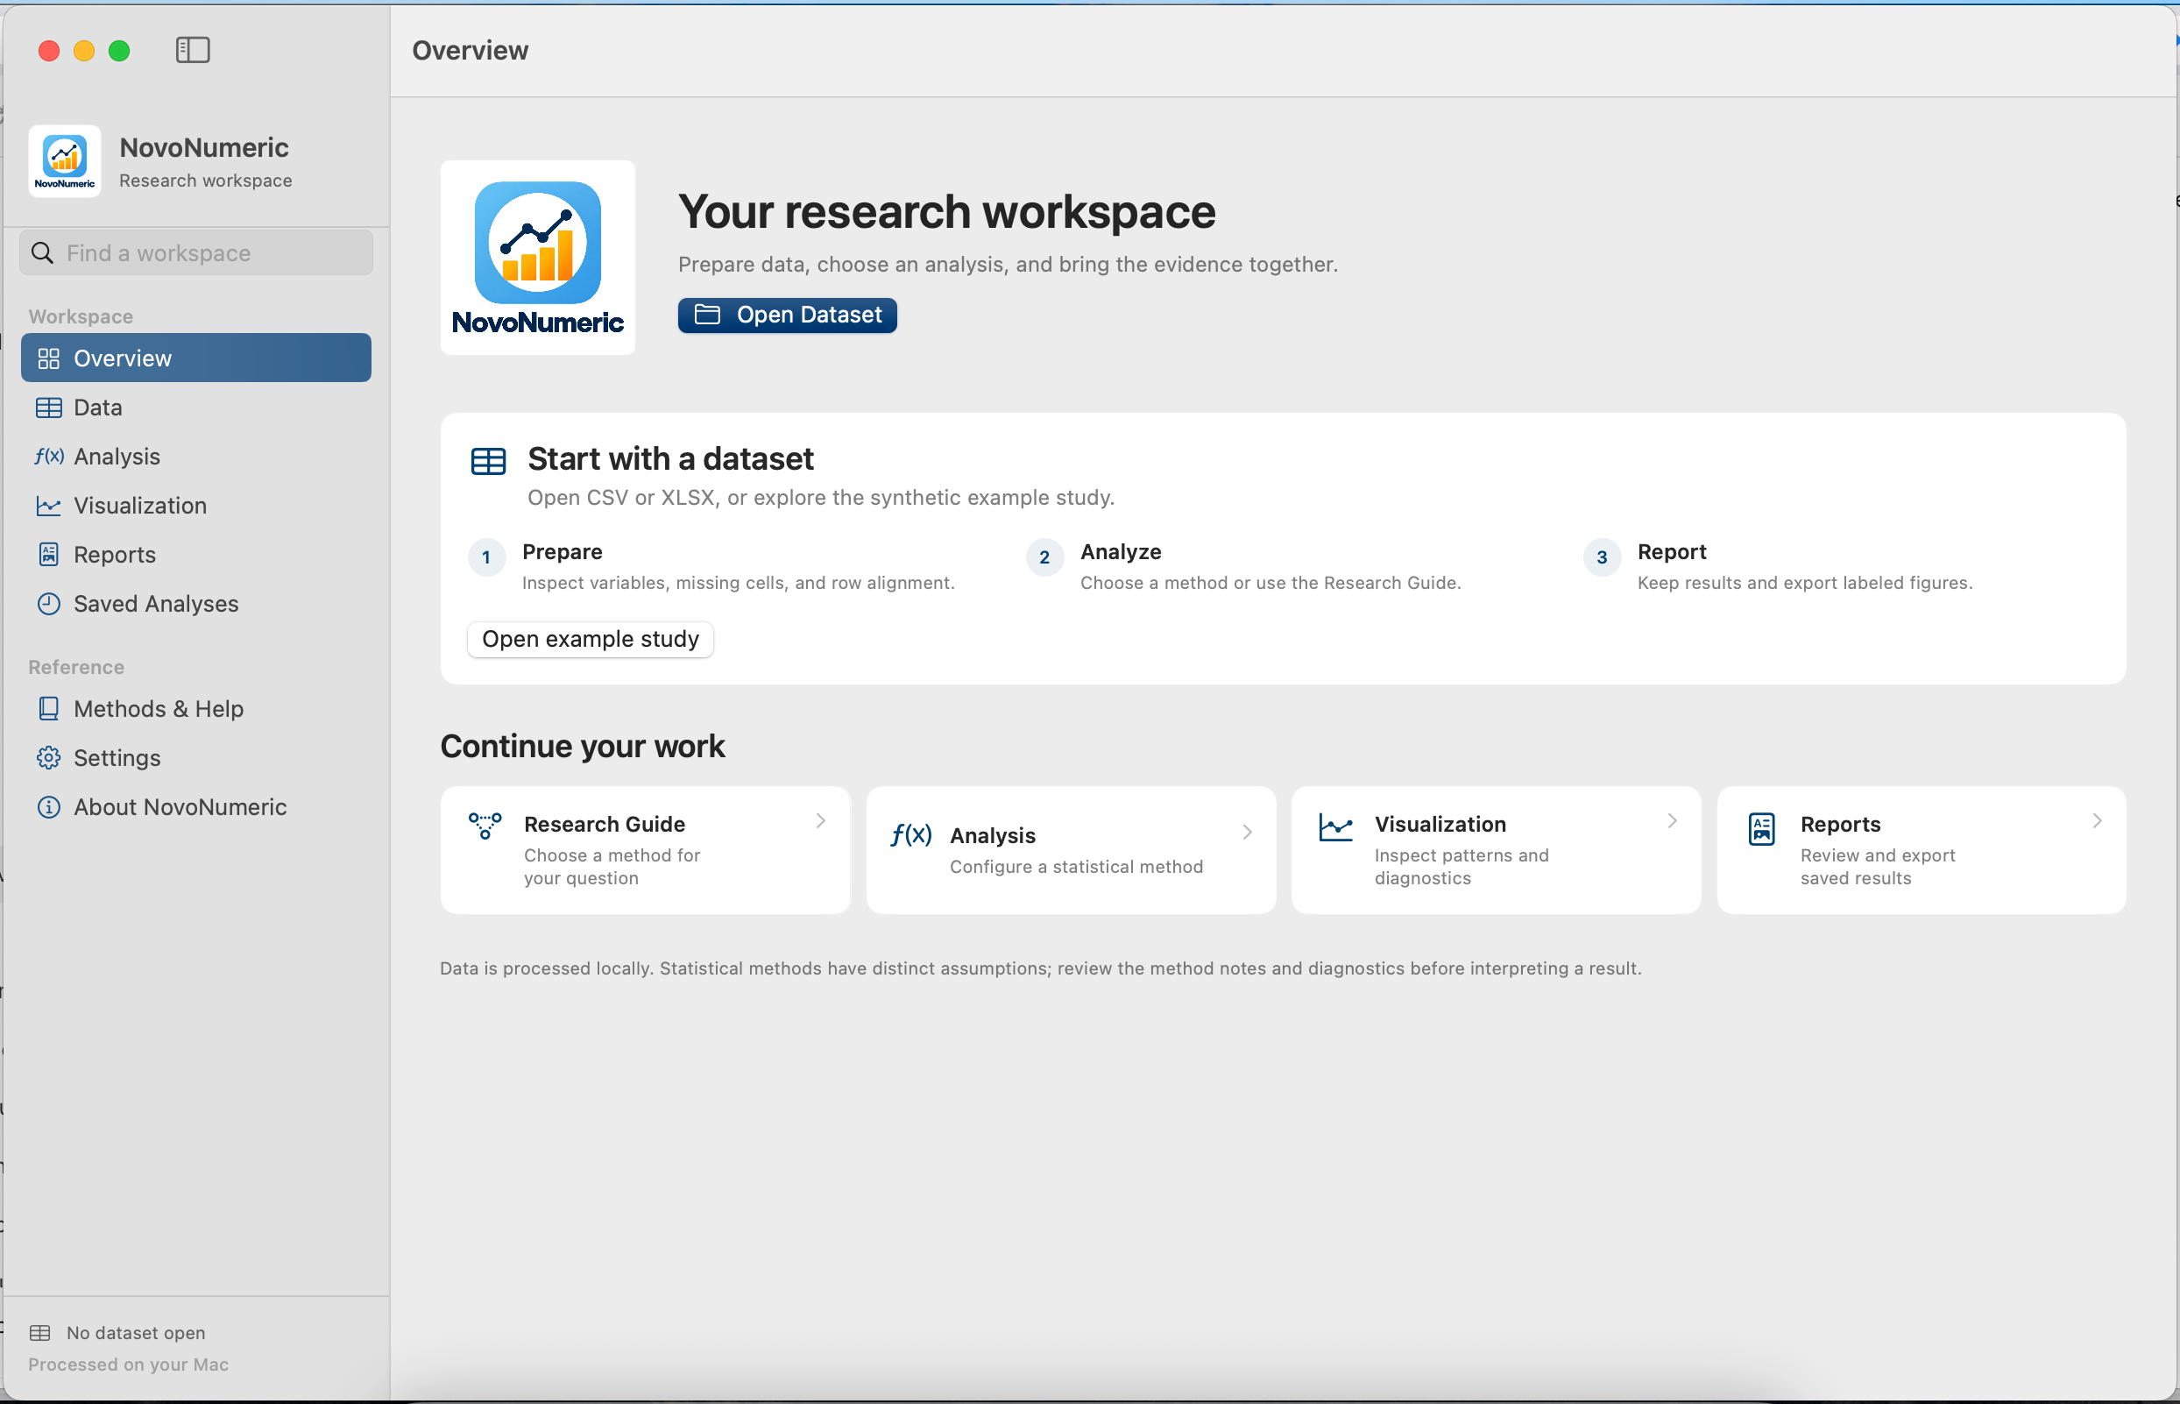Click the f(x) Analysis icon in the sidebar
Screen dimensions: 2180x1404
tap(49, 456)
